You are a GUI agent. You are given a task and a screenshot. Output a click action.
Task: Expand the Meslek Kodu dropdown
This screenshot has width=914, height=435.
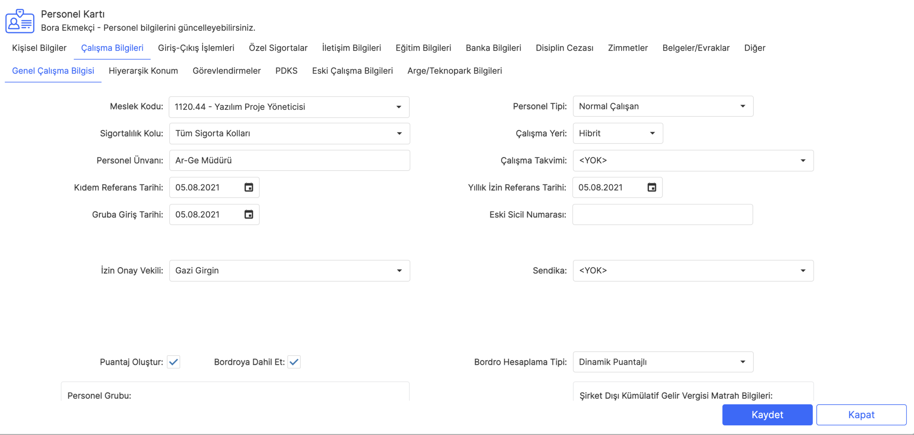click(x=399, y=107)
